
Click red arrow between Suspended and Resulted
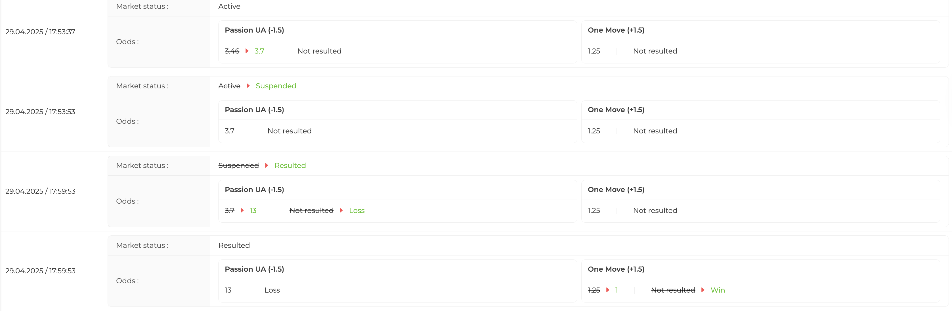pos(267,166)
